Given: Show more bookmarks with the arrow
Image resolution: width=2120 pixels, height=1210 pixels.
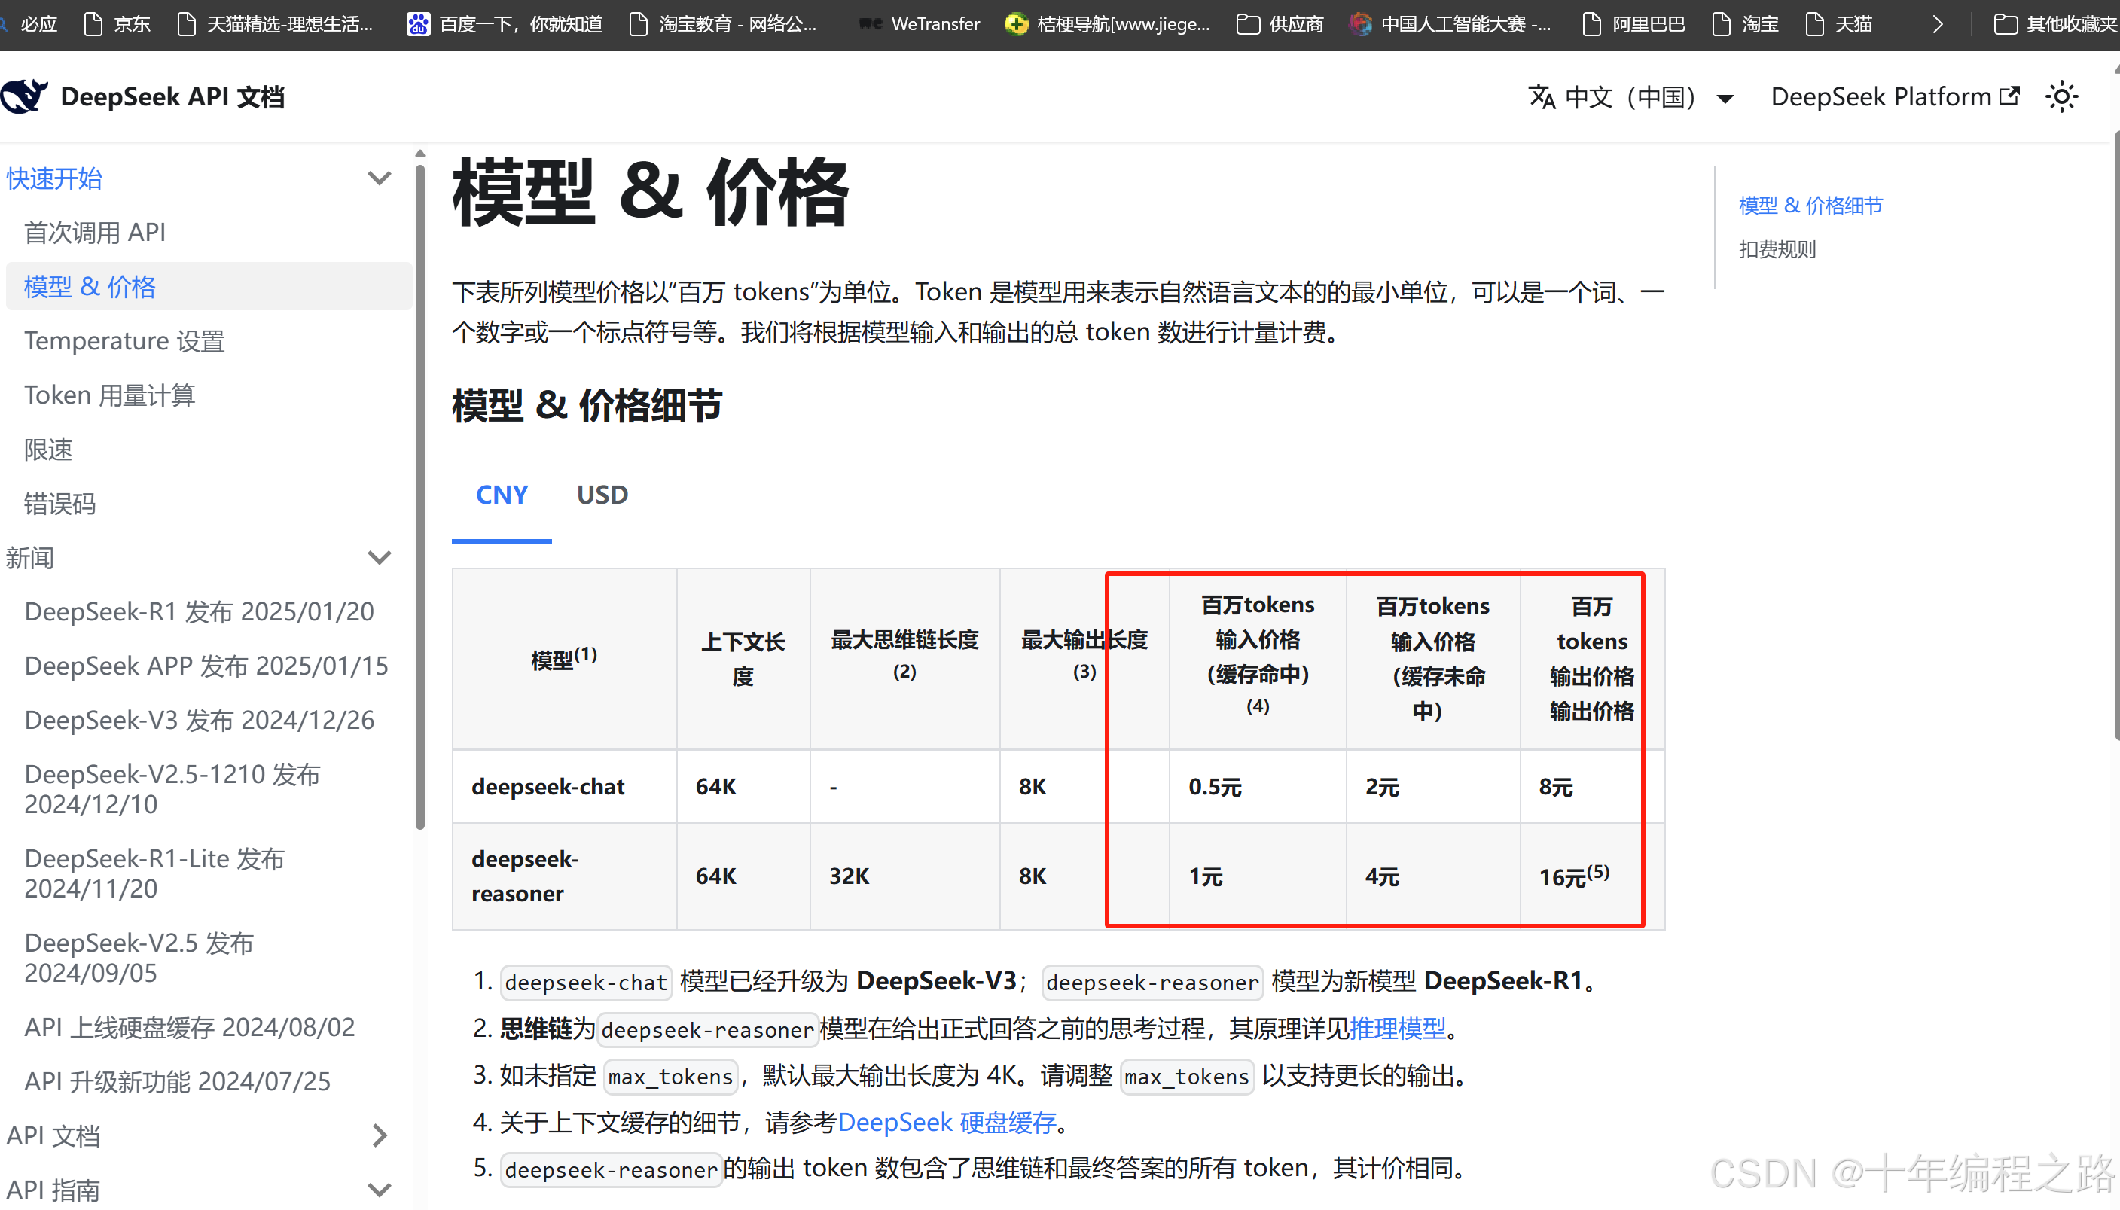Looking at the screenshot, I should coord(1938,24).
